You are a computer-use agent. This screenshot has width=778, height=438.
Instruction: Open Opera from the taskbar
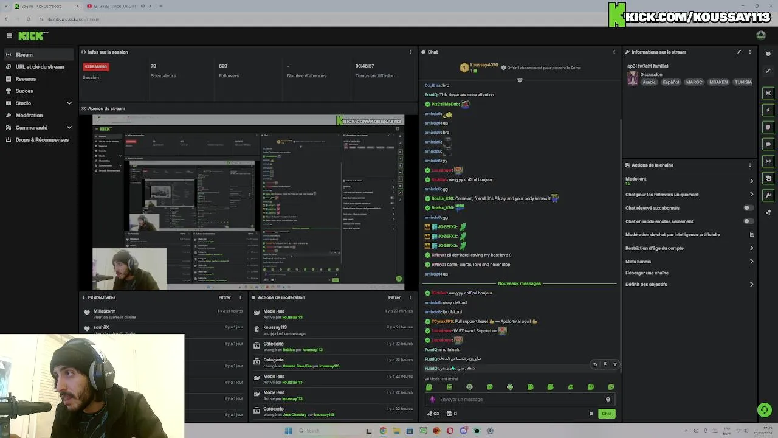pyautogui.click(x=450, y=431)
